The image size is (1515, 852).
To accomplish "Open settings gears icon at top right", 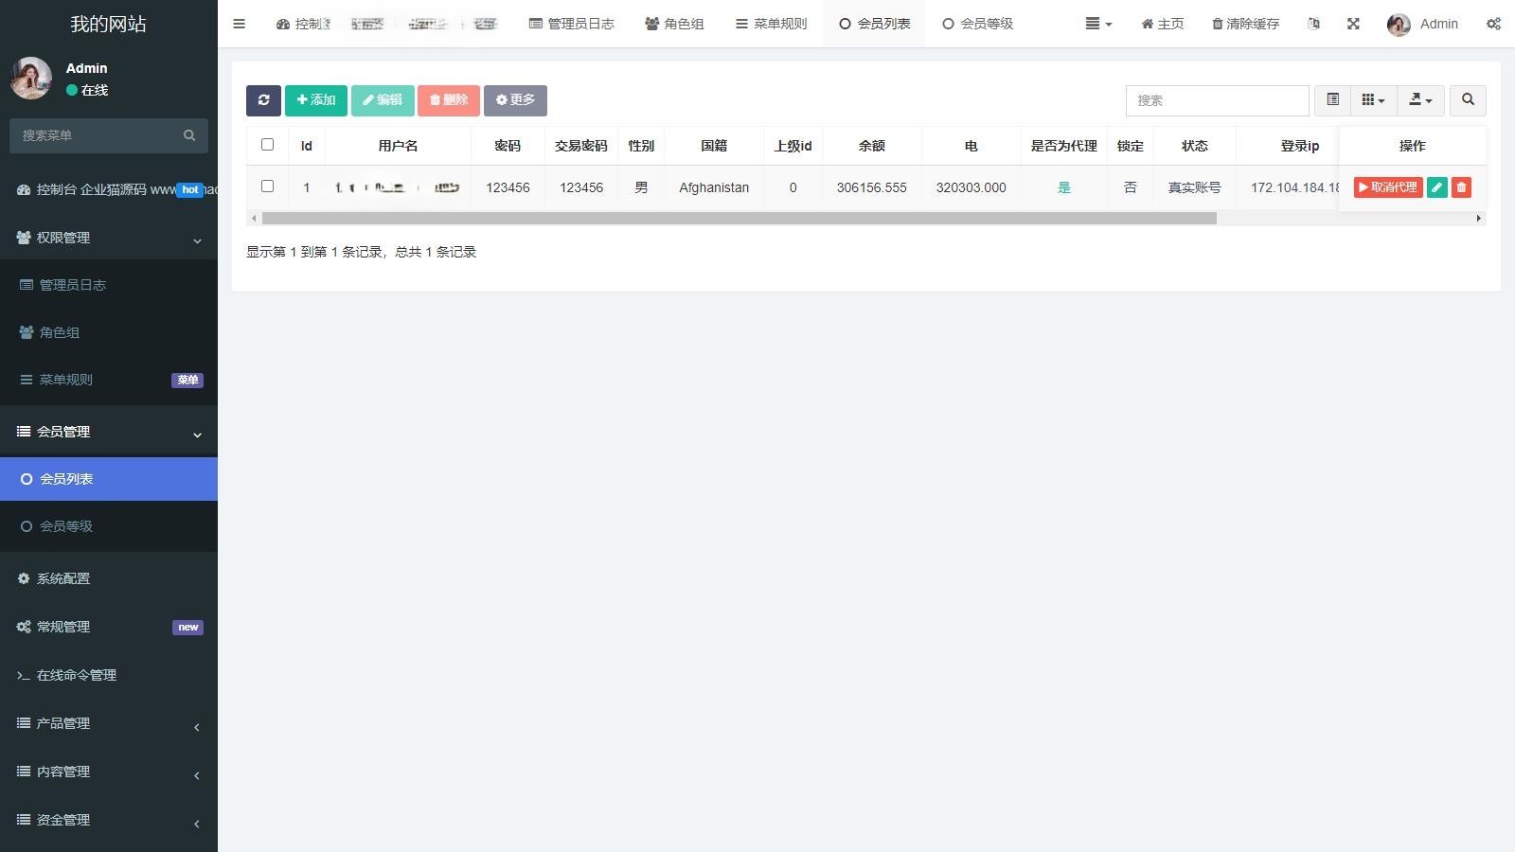I will tap(1493, 24).
